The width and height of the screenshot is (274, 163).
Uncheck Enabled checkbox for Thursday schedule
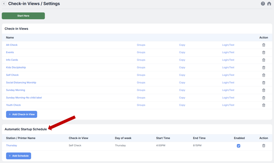(x=238, y=146)
